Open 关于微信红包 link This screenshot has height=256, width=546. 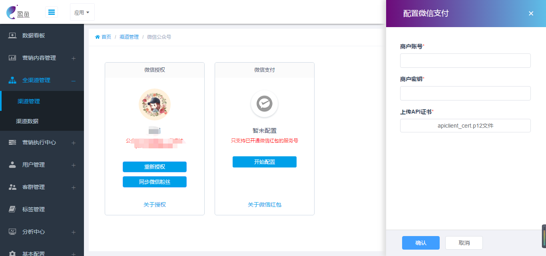265,205
